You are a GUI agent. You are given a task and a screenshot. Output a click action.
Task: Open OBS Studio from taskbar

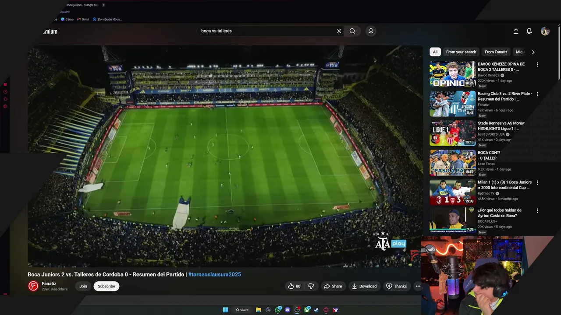pyautogui.click(x=297, y=310)
